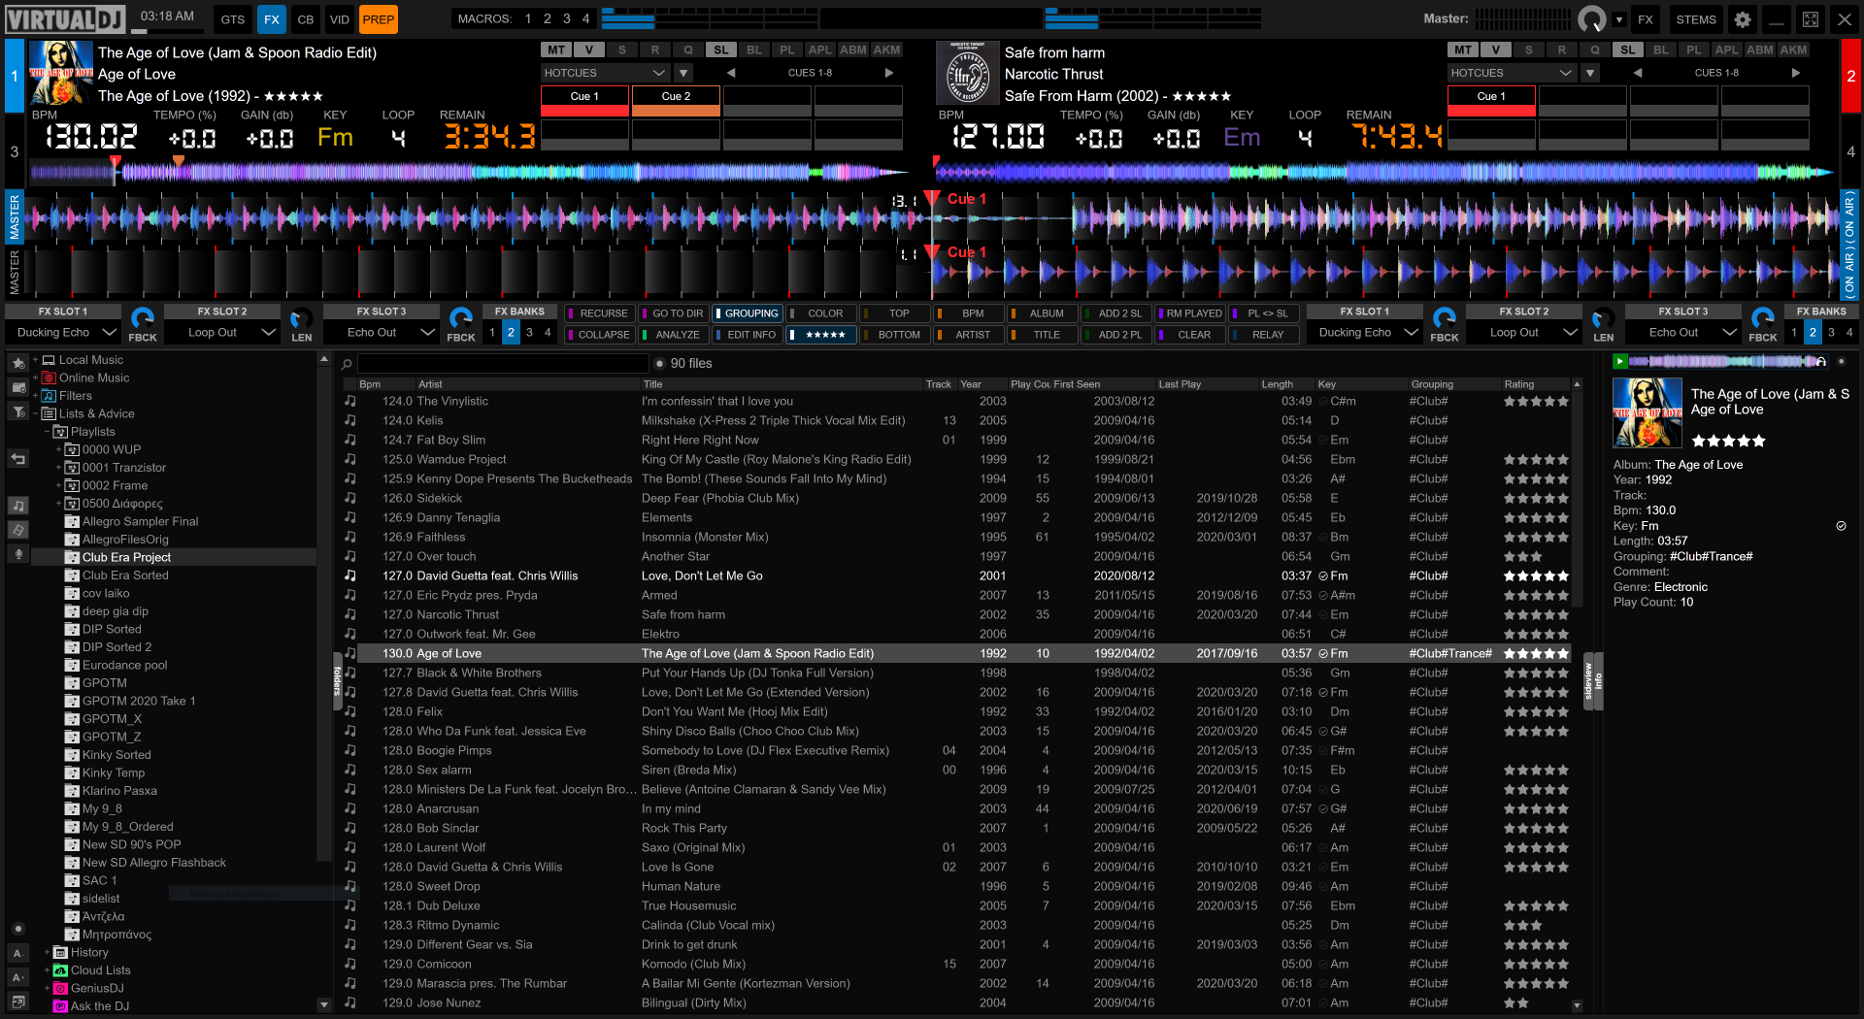
Task: Open the VID panel in top bar
Action: [340, 19]
